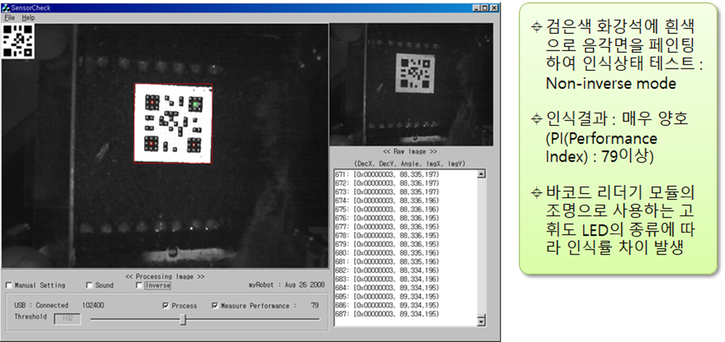Viewport: 725px width, 342px height.
Task: Click the decoded barcode thumbnail at top-left
Action: coord(18,41)
